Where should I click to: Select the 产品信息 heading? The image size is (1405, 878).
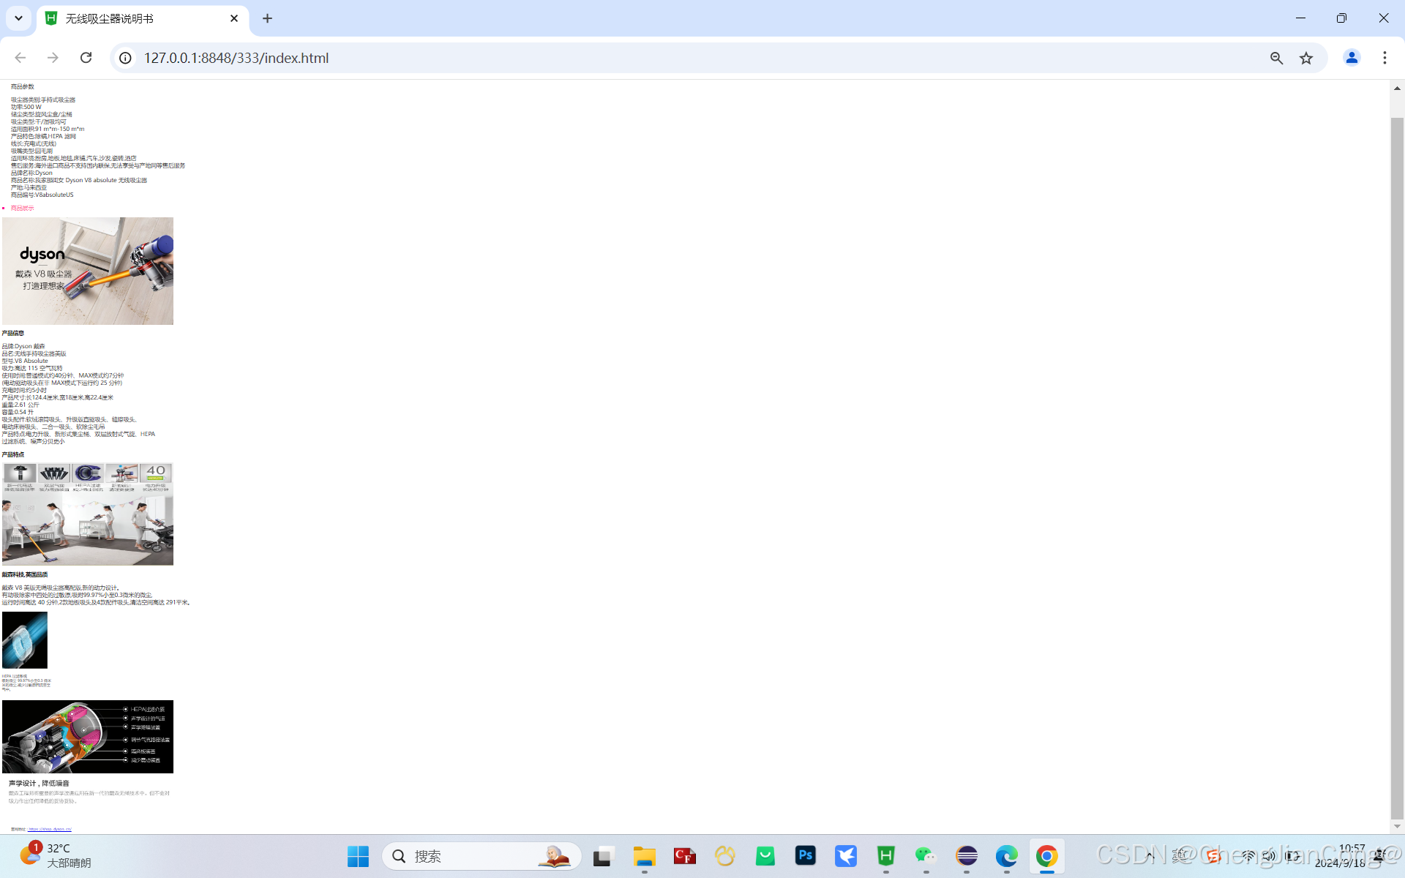click(x=12, y=333)
